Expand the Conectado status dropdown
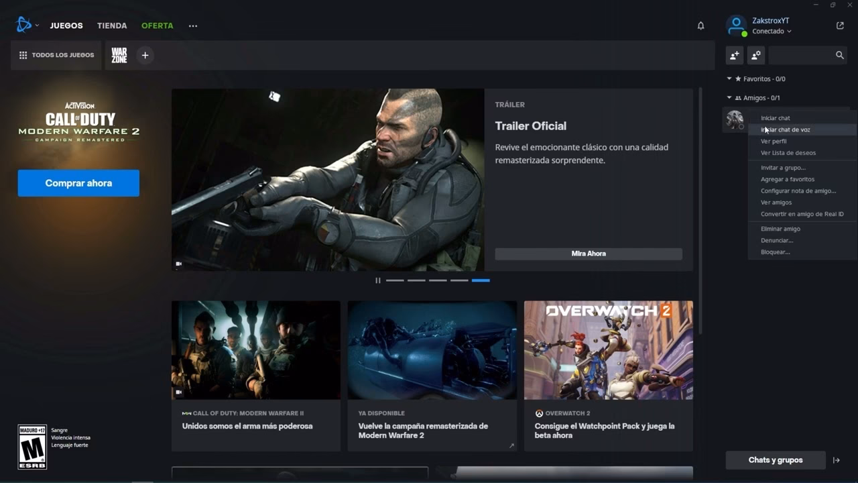This screenshot has height=483, width=858. tap(772, 32)
